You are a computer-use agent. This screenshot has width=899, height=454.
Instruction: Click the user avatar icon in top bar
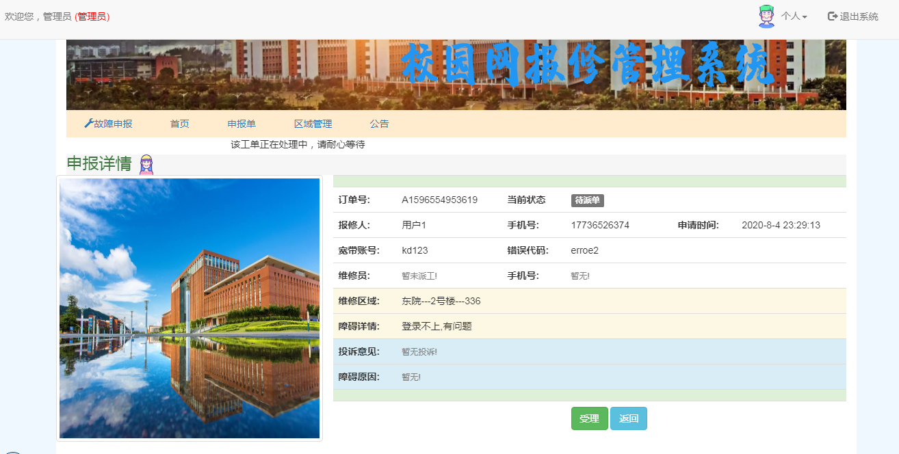pyautogui.click(x=767, y=16)
